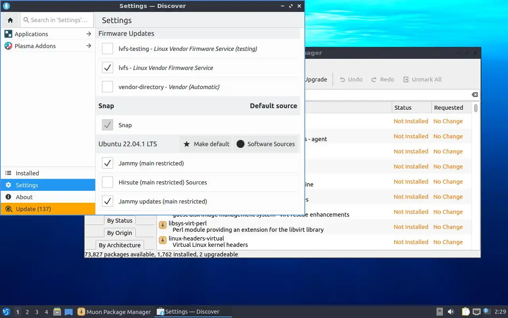Switch to Muon Package Manager taskbar entry
Viewport: 508px width, 318px height.
[x=114, y=312]
